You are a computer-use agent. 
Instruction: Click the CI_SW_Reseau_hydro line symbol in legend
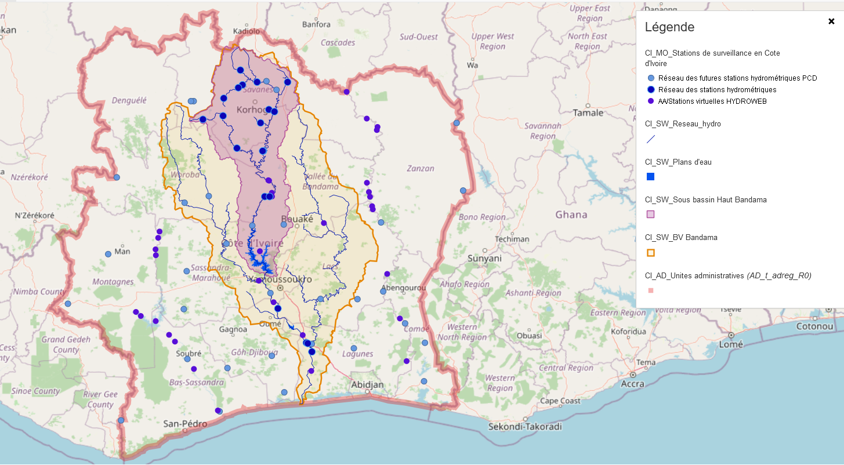pos(651,139)
